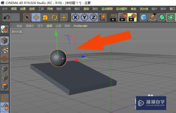The width and height of the screenshot is (176, 113).
Task: Activate the Move tool
Action: [x=36, y=18]
